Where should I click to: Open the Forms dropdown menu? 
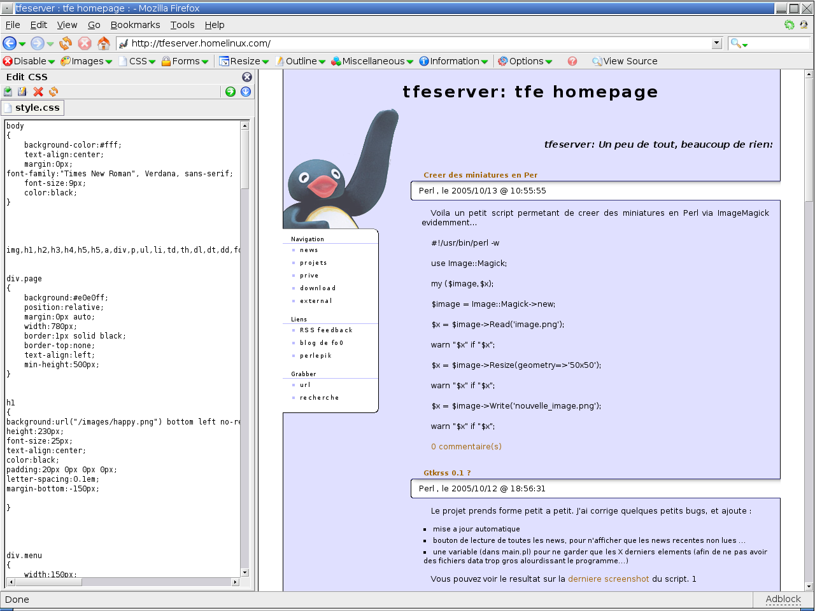(185, 61)
